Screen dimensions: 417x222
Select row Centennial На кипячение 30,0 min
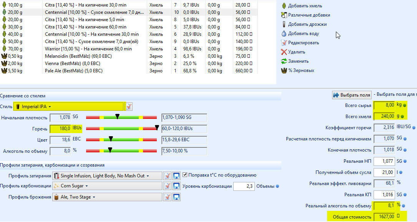coord(129,34)
